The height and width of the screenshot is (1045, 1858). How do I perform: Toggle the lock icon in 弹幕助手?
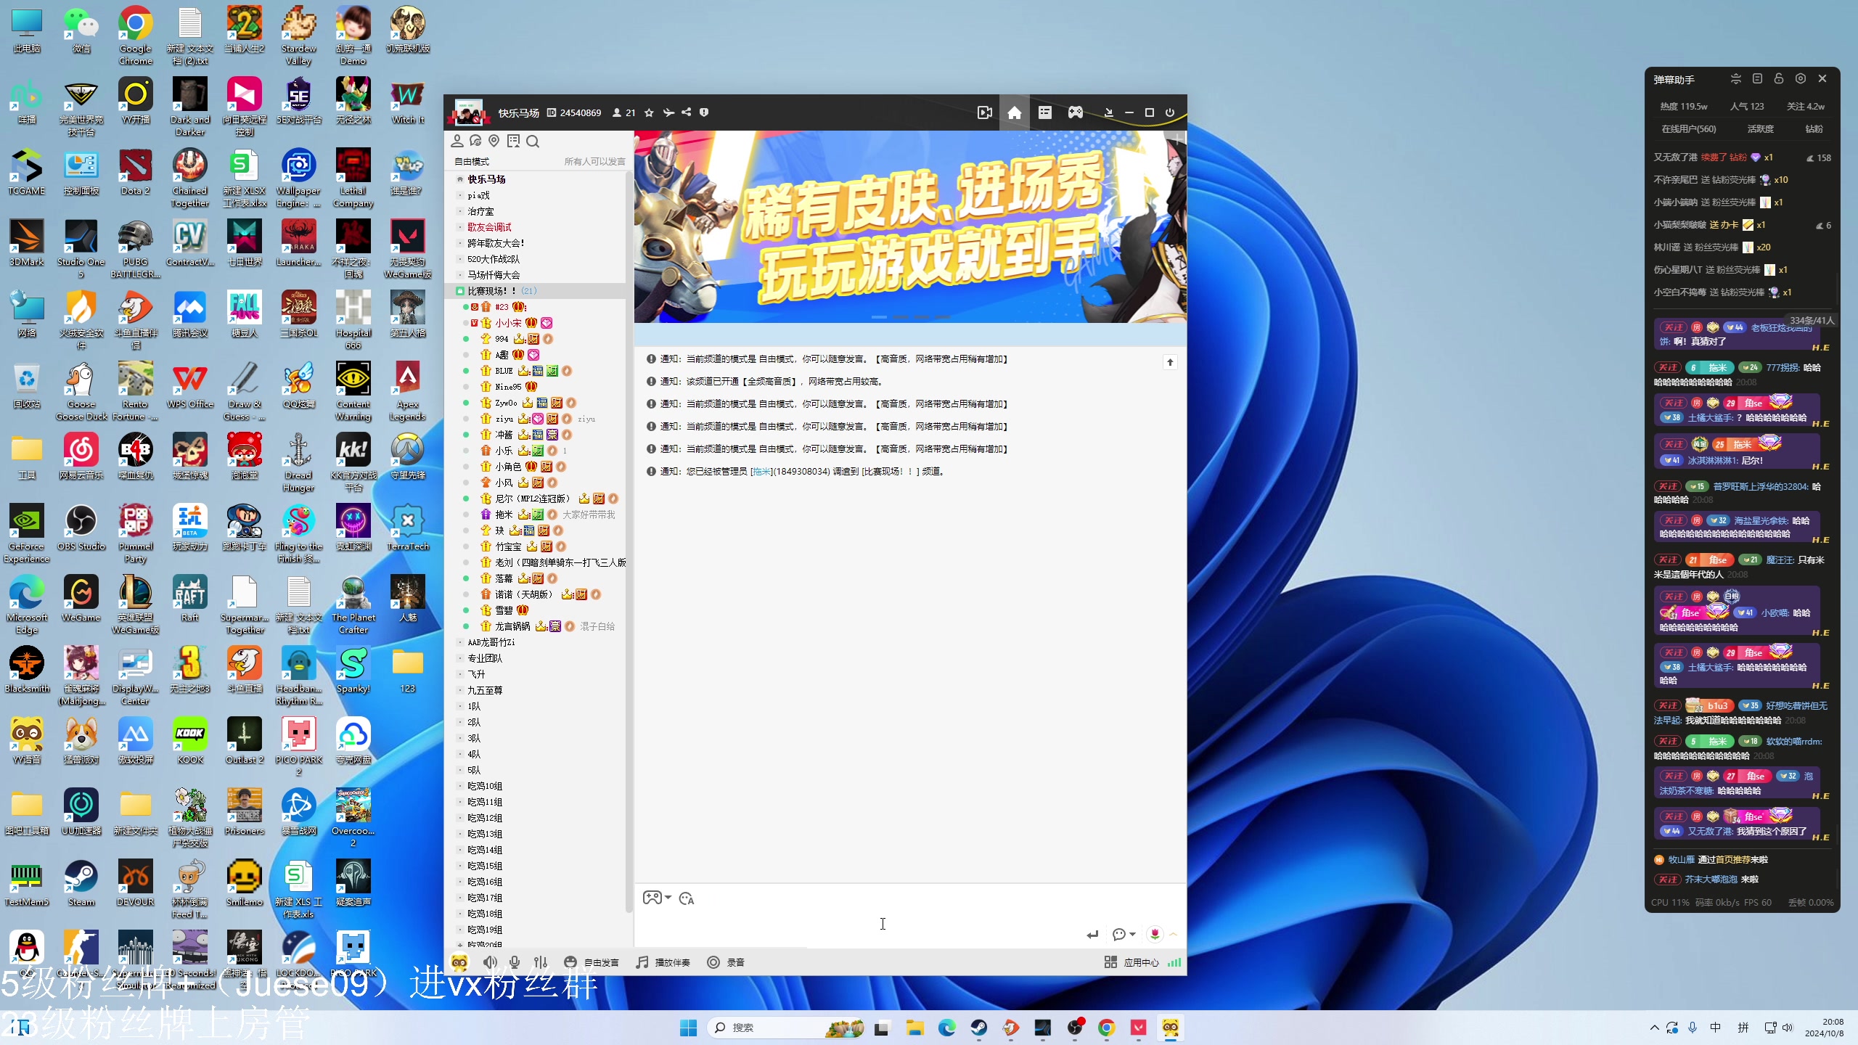(x=1779, y=78)
